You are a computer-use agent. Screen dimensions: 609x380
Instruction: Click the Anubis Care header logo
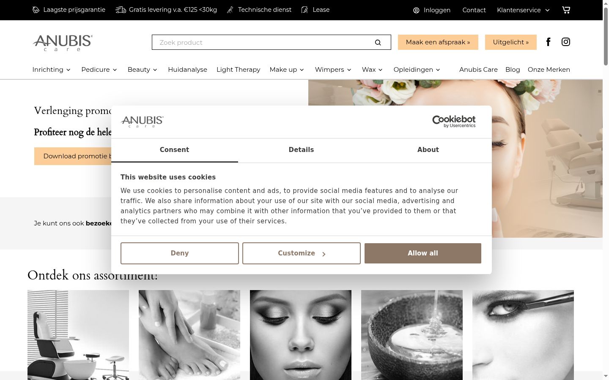tap(63, 43)
